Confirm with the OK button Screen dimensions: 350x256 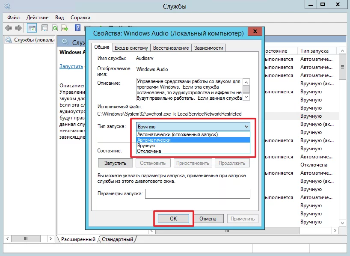(x=173, y=218)
